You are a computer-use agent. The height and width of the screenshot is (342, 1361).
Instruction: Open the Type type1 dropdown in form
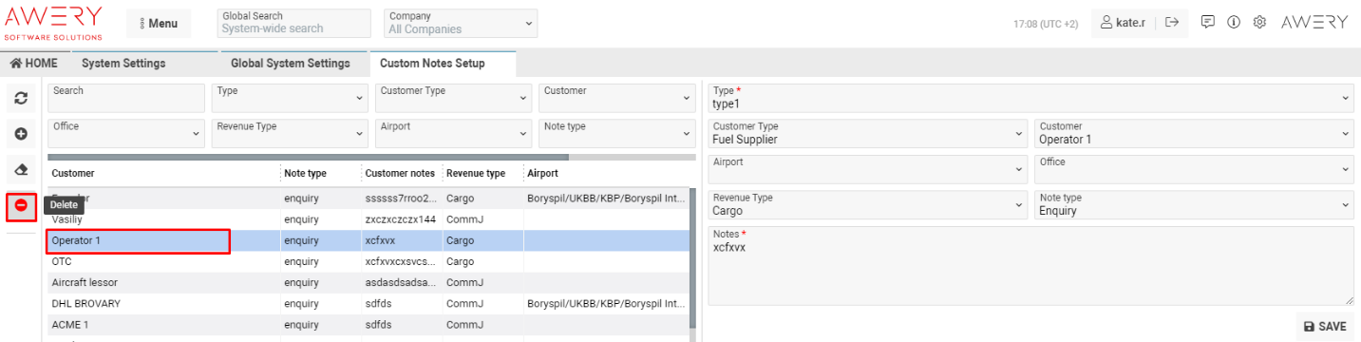tap(1031, 98)
